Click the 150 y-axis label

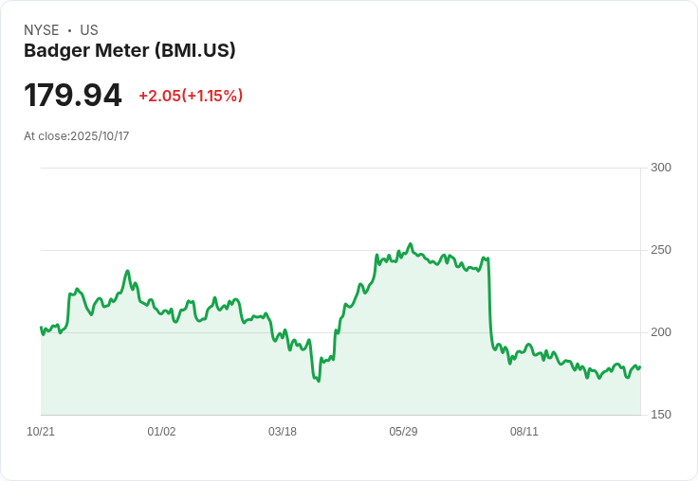point(661,415)
